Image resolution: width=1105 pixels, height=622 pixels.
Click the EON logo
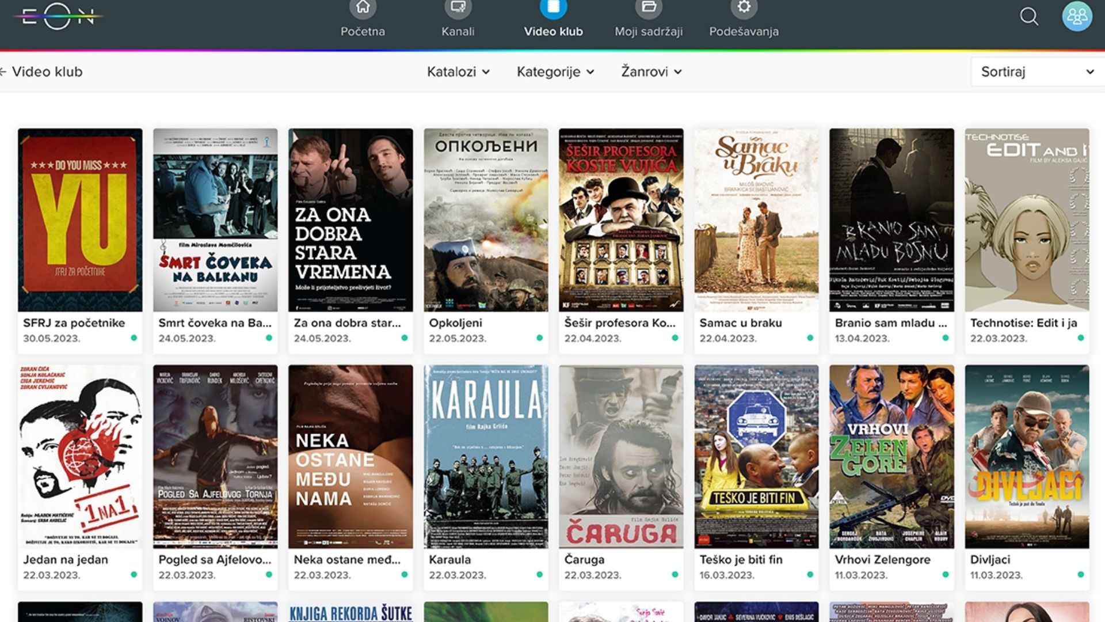coord(58,16)
